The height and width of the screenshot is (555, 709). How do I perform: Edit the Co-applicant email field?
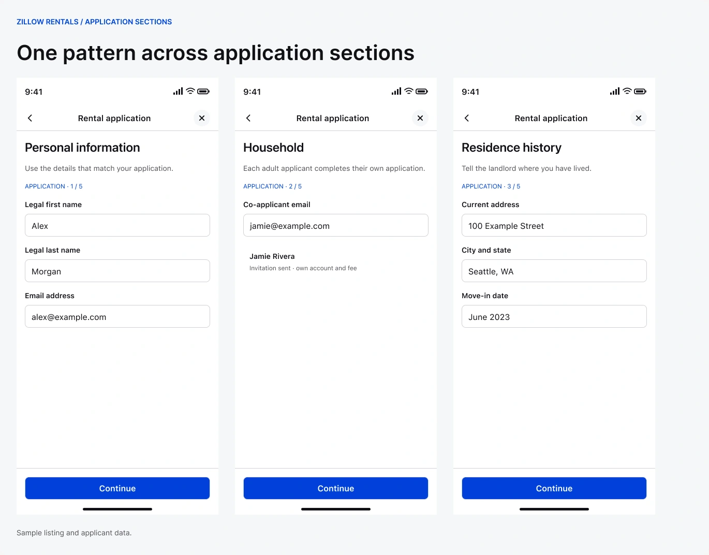pos(336,225)
